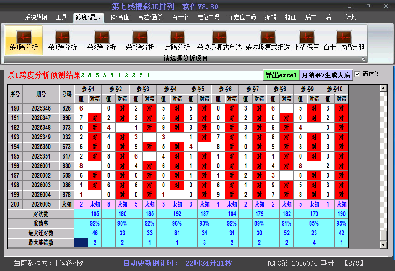
Task: Click the table scrollbar down arrow
Action: [384, 244]
